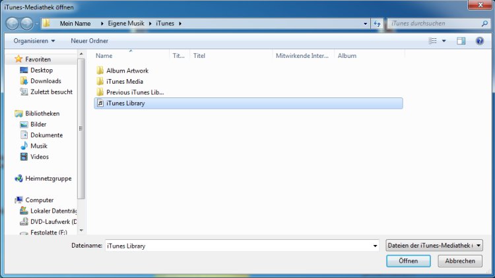Click the Dokumente library icon

pos(24,135)
